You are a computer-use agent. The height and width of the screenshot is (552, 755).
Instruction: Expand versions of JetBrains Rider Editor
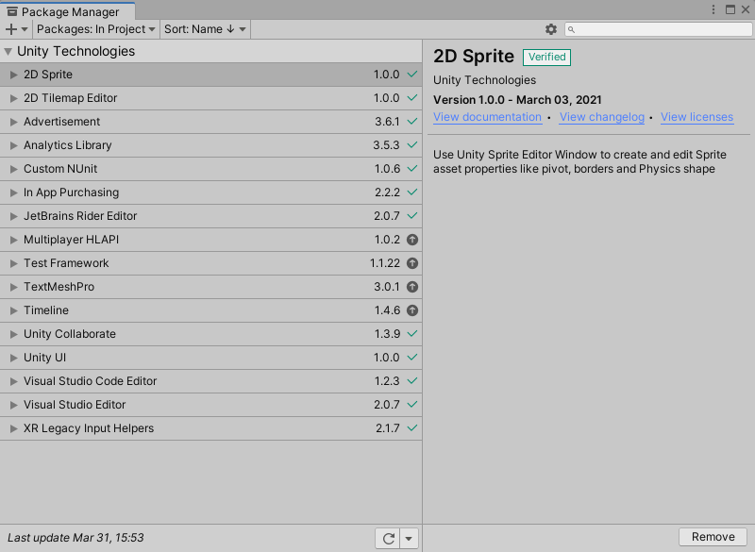[14, 216]
